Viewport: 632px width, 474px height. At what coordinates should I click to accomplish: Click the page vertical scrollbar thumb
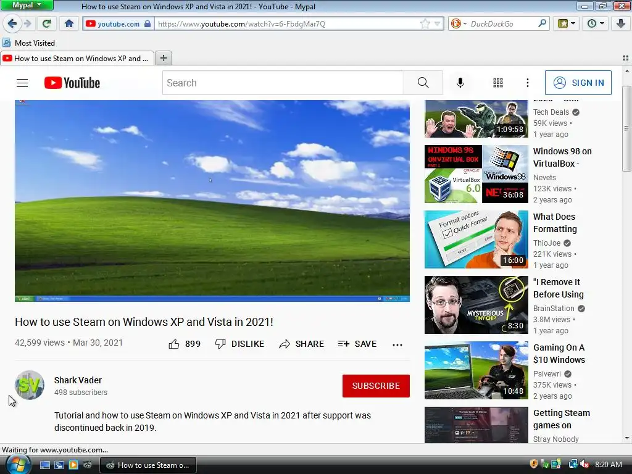[626, 128]
